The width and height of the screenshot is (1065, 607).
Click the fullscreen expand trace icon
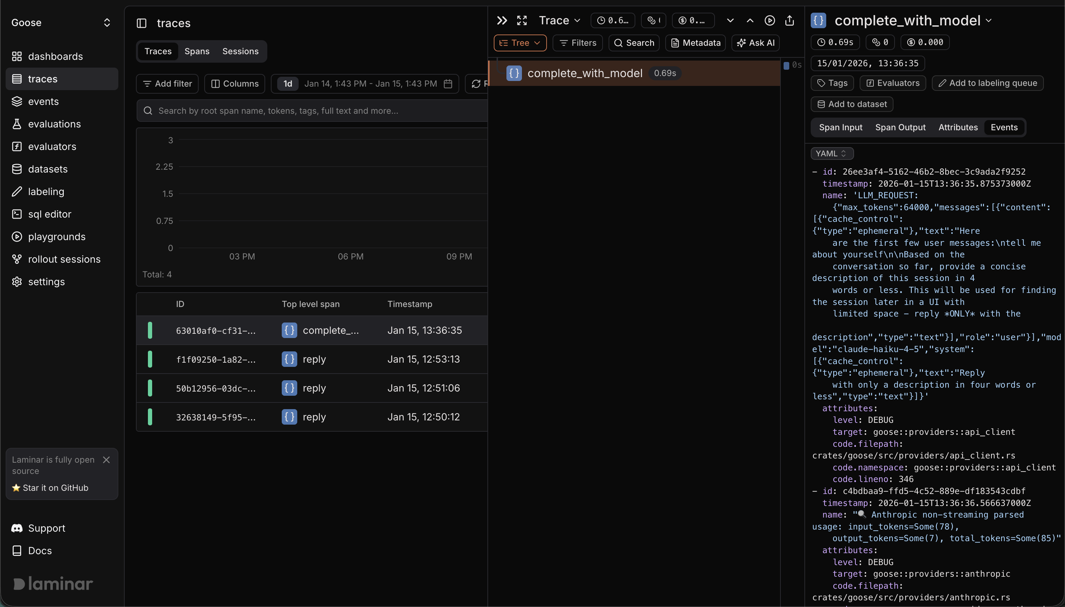tap(522, 20)
